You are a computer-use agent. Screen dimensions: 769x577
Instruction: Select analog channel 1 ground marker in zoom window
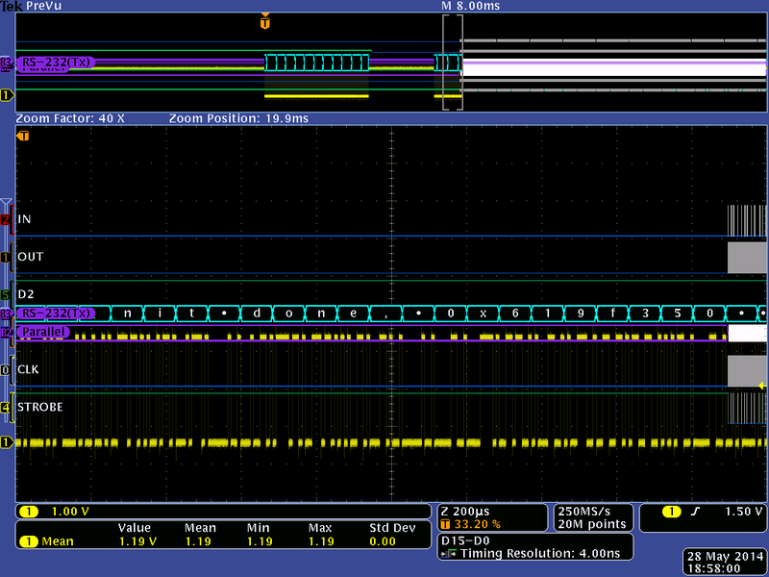point(7,442)
